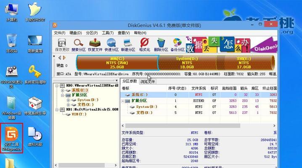Open the Windows安装器 desktop icon

pyautogui.click(x=11, y=108)
